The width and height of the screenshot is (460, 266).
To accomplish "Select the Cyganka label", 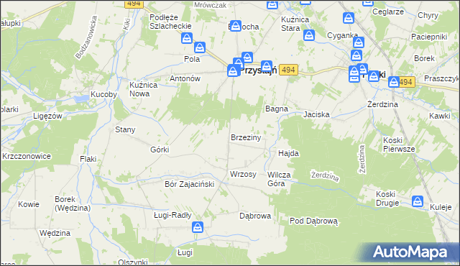I will point(342,35).
